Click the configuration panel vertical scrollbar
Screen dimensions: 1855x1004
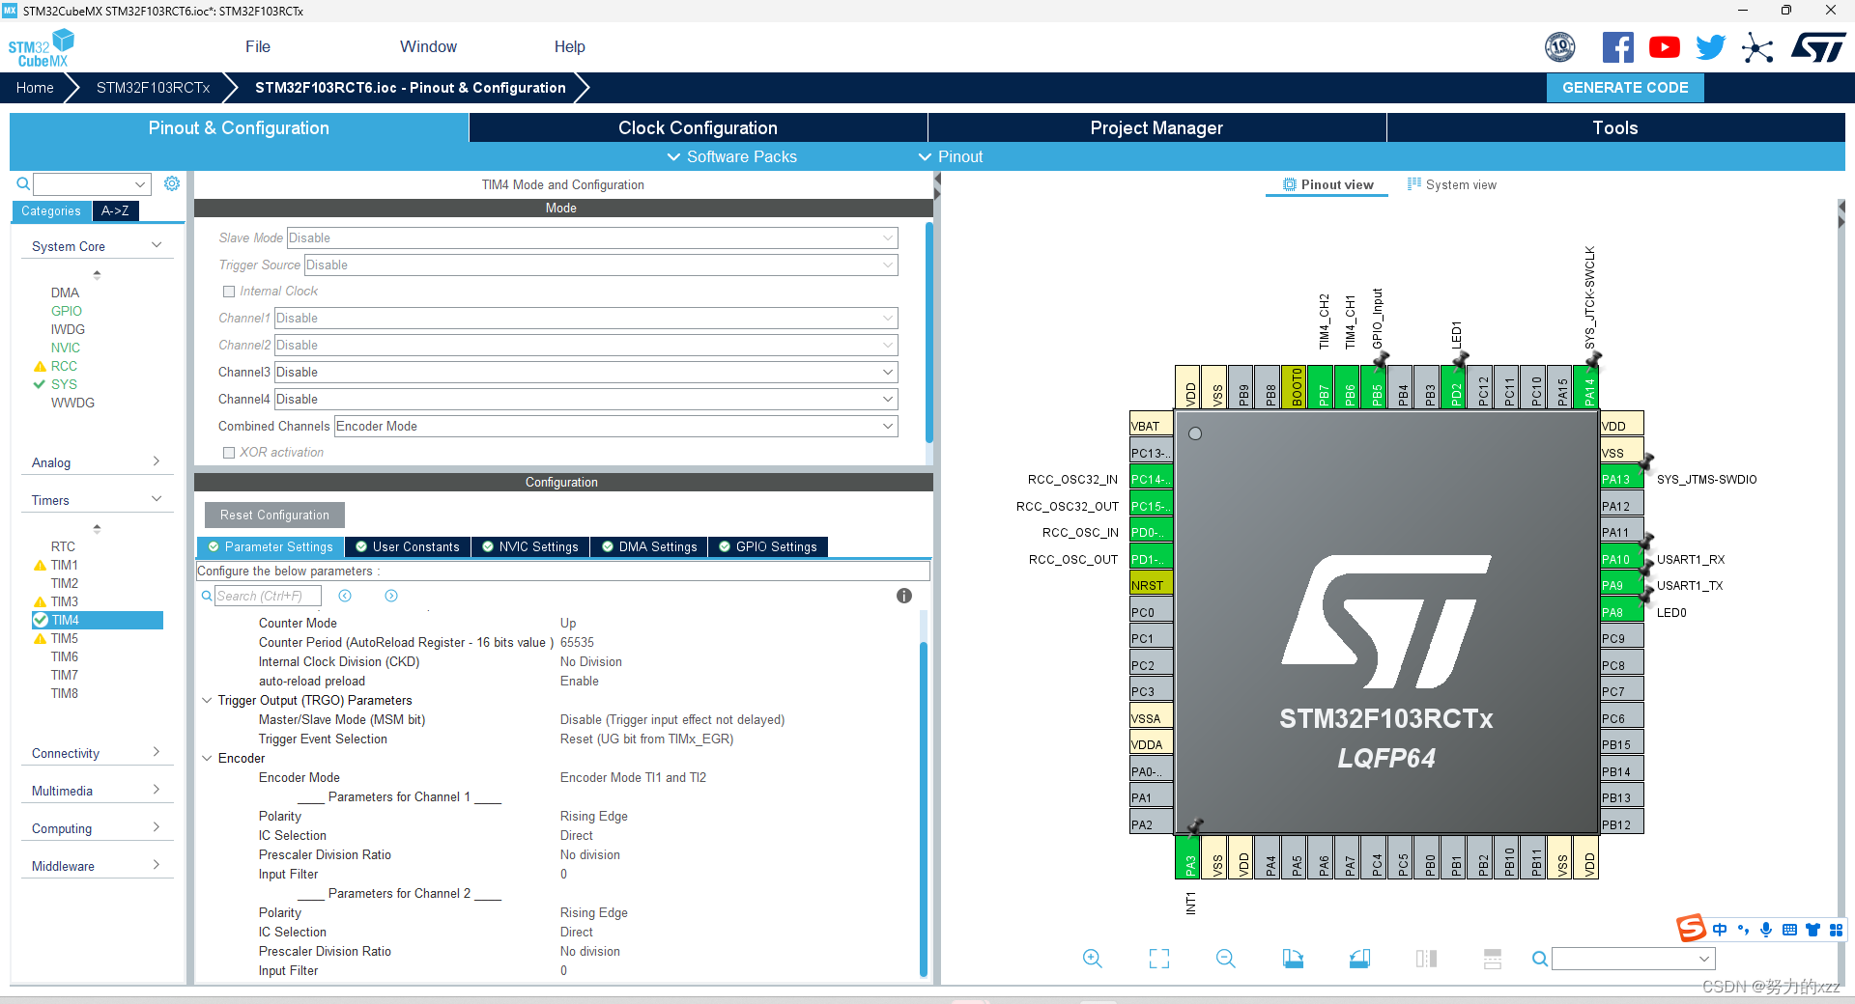(x=924, y=807)
